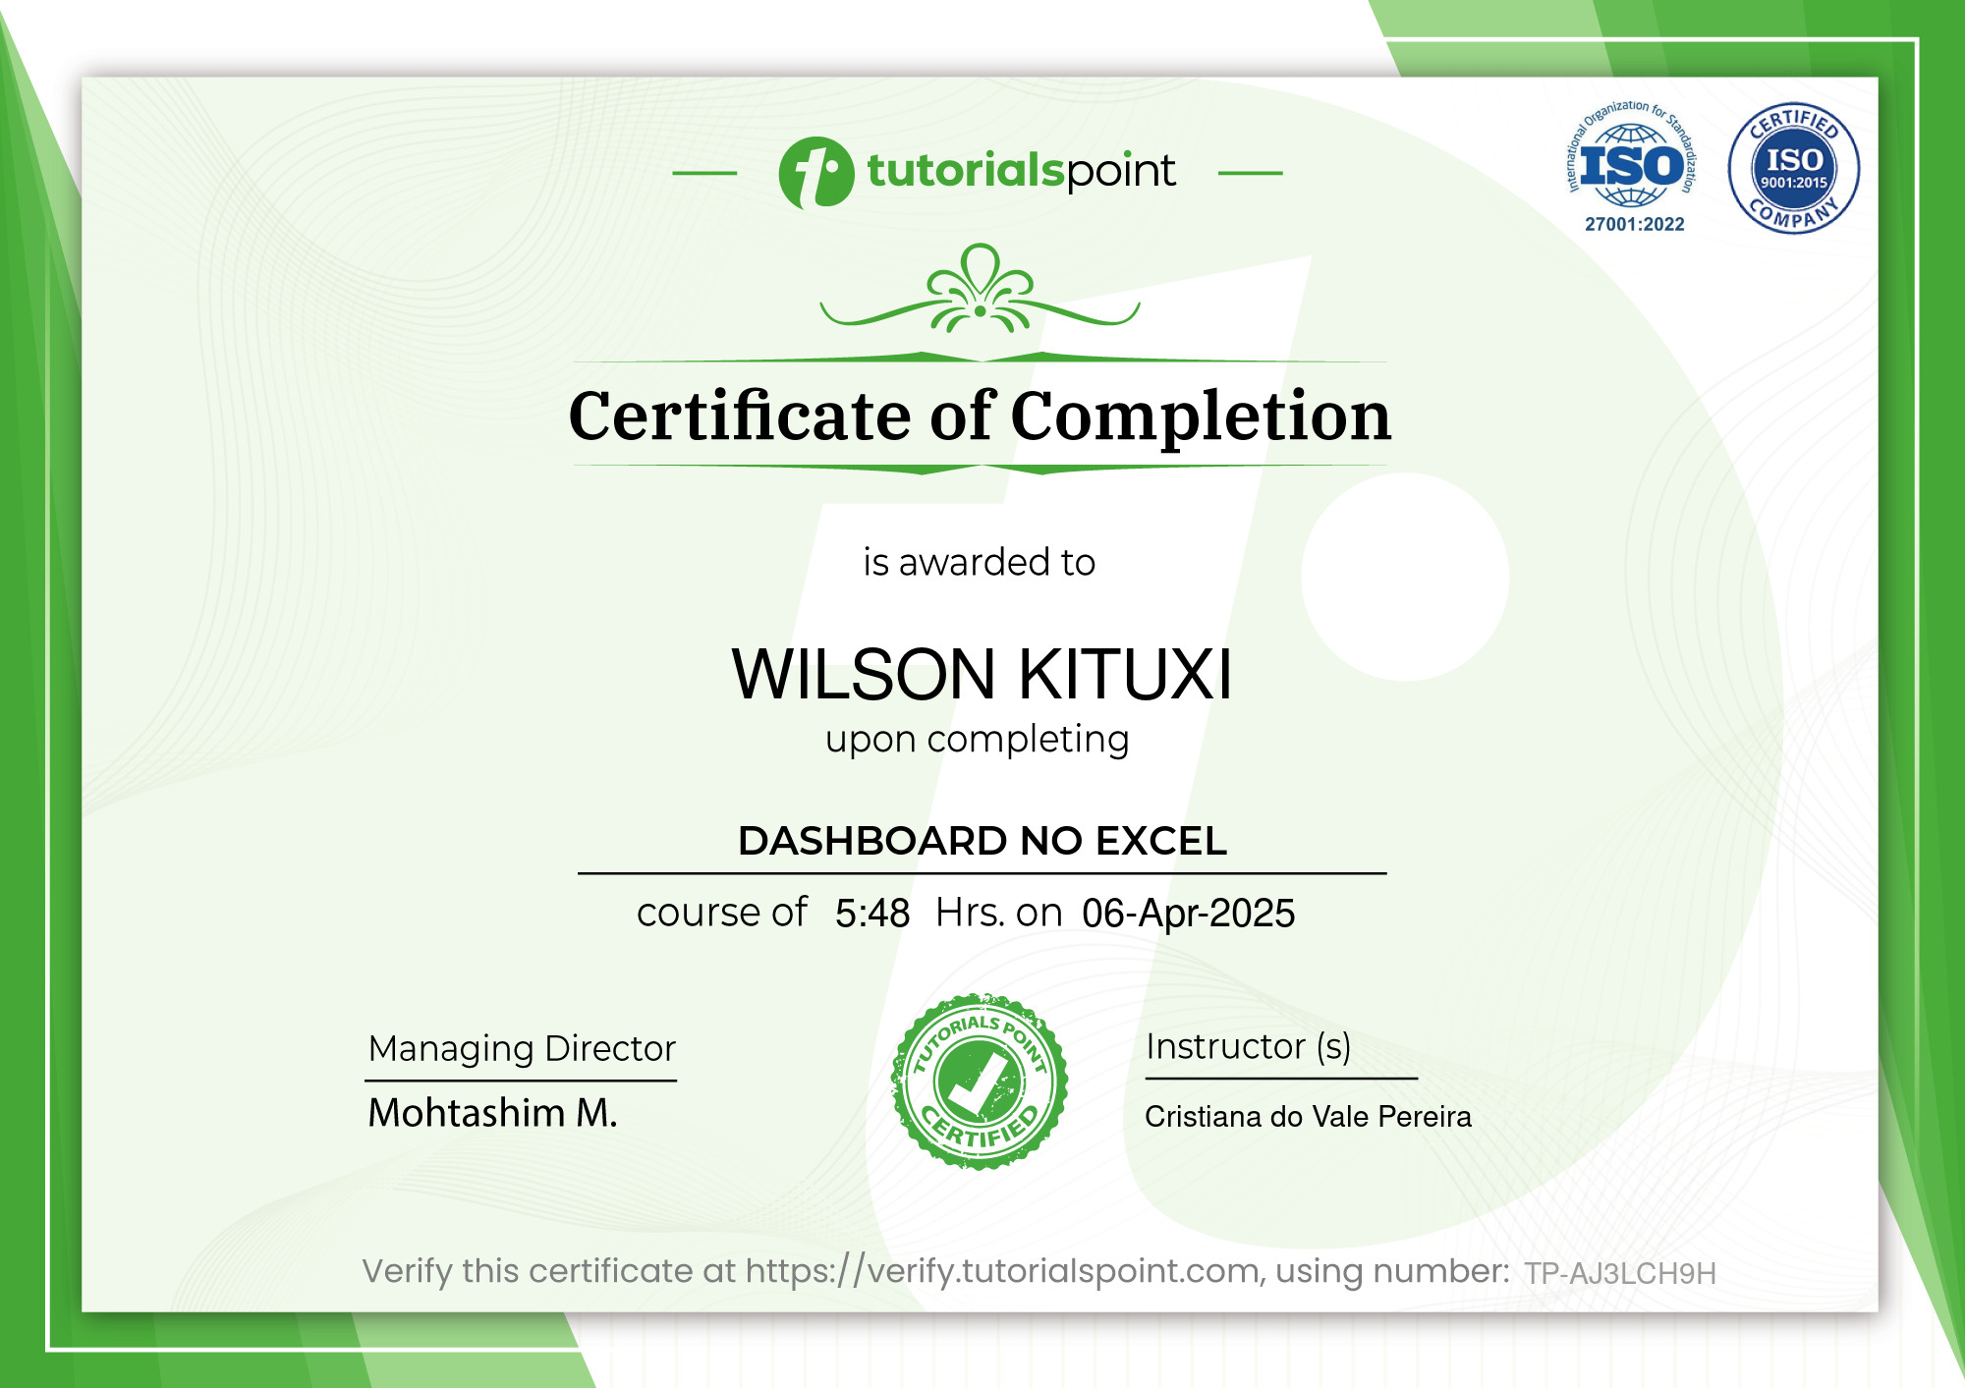
Task: Click the Instructor (s) label
Action: click(x=1248, y=1046)
